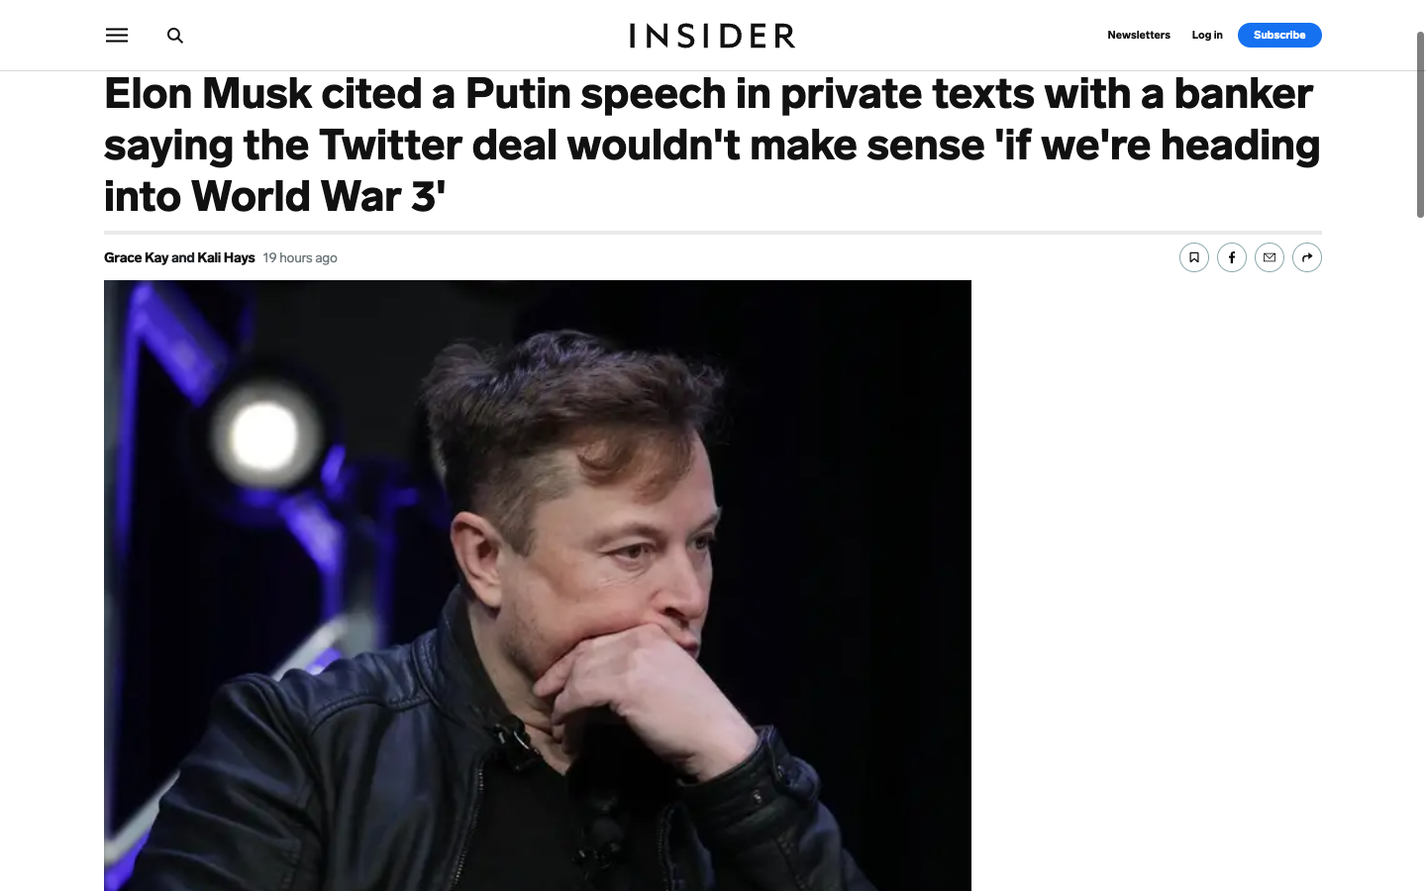The width and height of the screenshot is (1426, 891).
Task: Open author Kali Hays's profile
Action: click(226, 257)
